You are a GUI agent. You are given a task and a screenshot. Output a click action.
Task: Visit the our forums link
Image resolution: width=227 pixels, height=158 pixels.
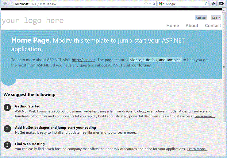(141, 65)
